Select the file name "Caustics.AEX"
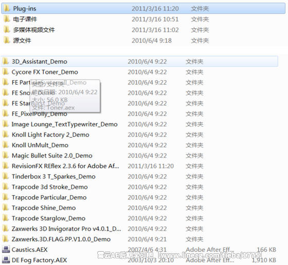Screen dimensions: 288x265 pos(30,250)
